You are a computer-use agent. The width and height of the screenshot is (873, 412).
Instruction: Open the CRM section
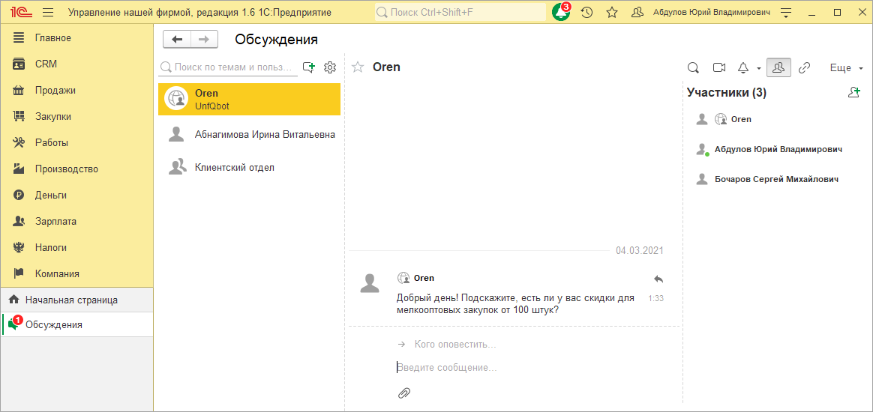pos(77,64)
